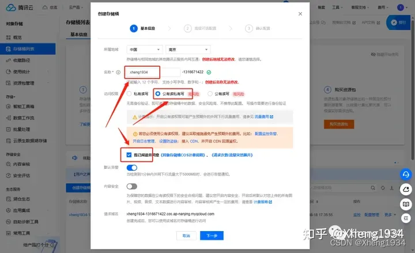The width and height of the screenshot is (415, 253).
Task: Open 内容审核 in the sidebar
Action: click(x=22, y=164)
